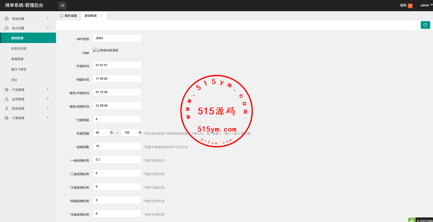Click the system settings gear icon
Viewport: 433px width, 222px height.
[7, 19]
